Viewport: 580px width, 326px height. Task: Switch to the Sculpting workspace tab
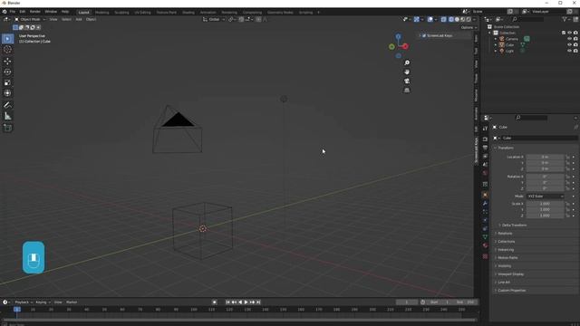coord(121,12)
